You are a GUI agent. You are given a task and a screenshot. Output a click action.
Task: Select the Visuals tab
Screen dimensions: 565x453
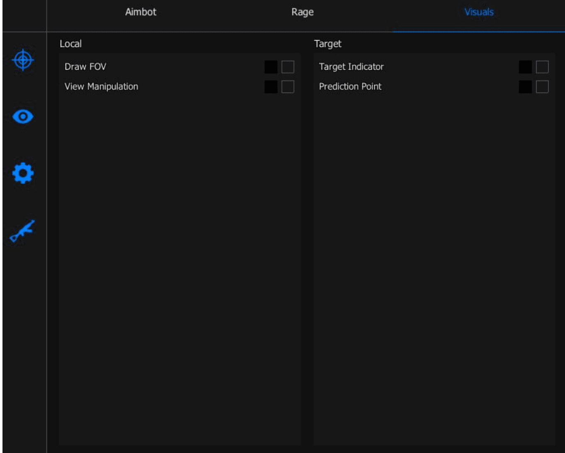point(479,12)
